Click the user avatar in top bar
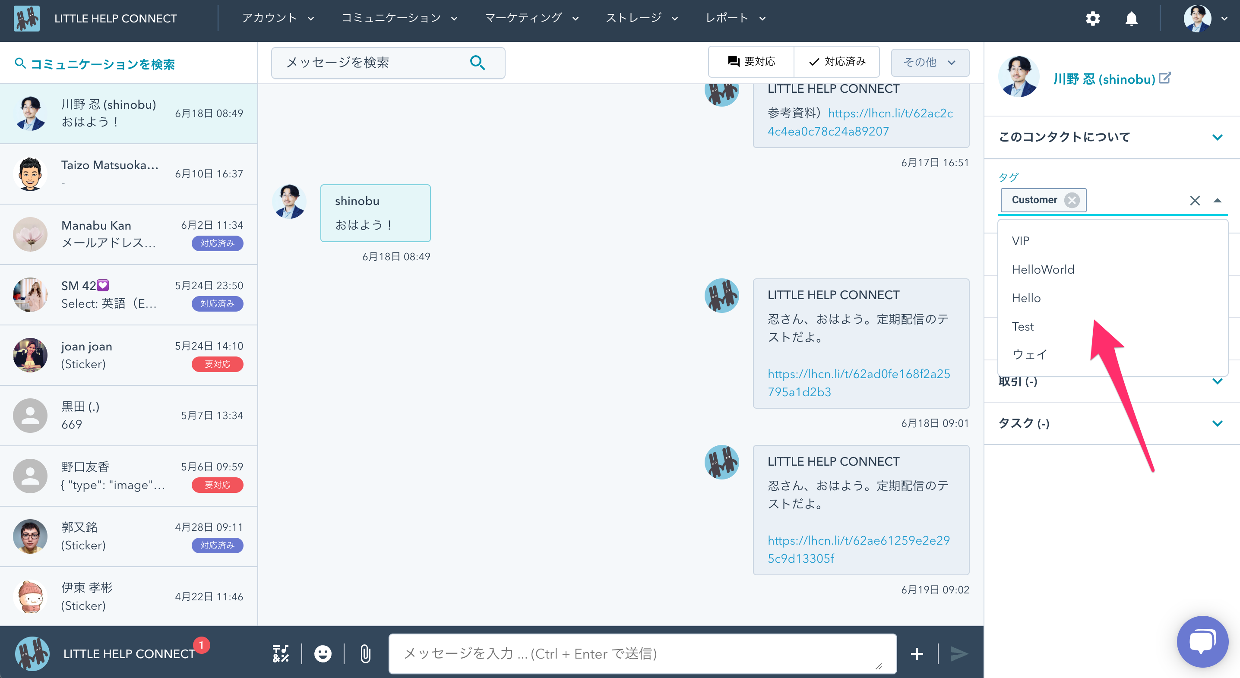This screenshot has height=678, width=1240. pyautogui.click(x=1197, y=18)
